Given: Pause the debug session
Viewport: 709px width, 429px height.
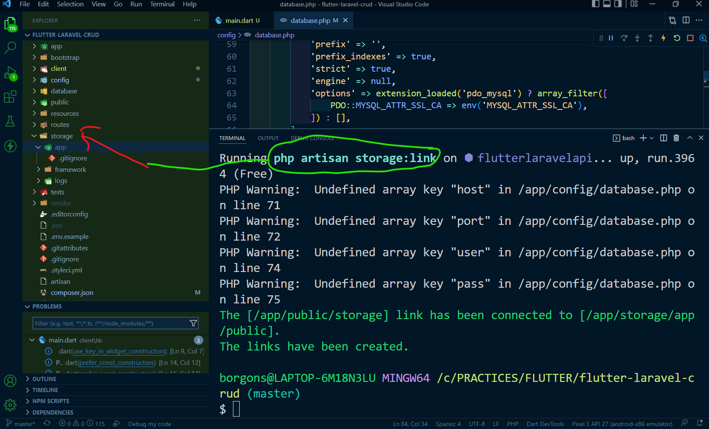Looking at the screenshot, I should pos(611,38).
